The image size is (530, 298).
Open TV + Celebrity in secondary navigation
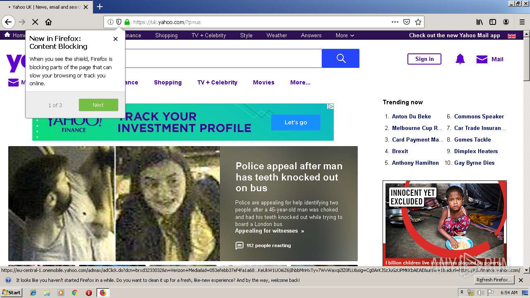[x=217, y=82]
